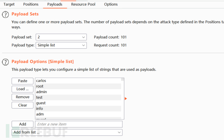The image size is (224, 140).
Task: Click the Payload Options help icon
Action: coord(5,62)
